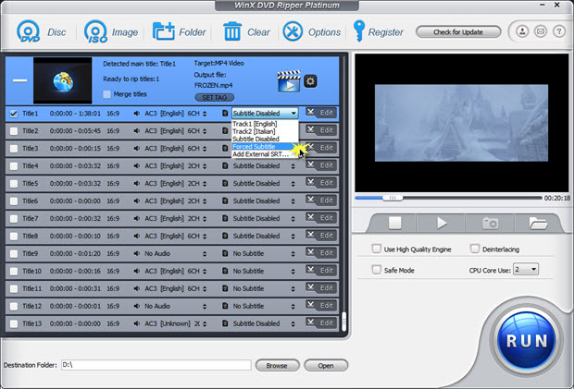Select the Title6 row duration text
This screenshot has height=389, width=574.
click(75, 201)
